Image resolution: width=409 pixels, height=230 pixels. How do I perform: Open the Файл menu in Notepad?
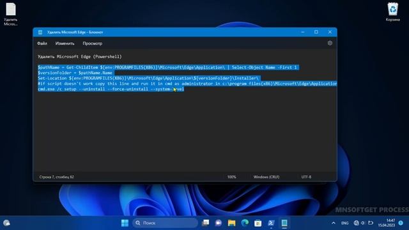pos(42,43)
